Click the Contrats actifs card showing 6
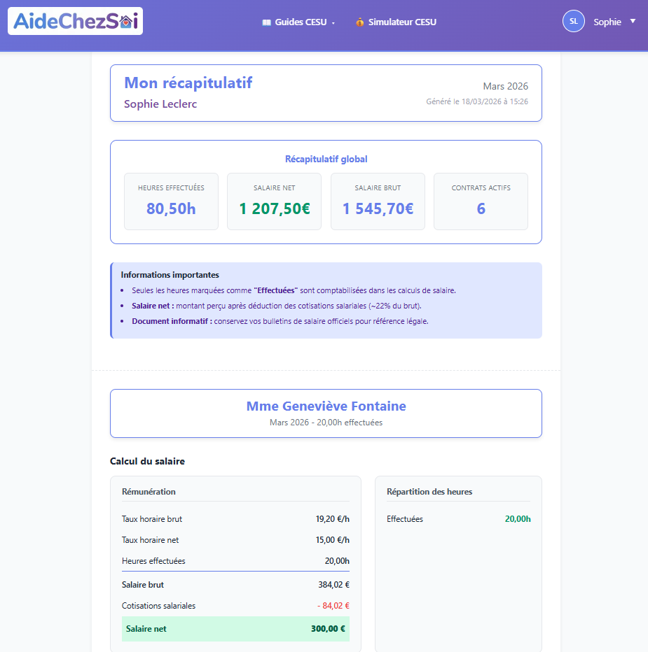The image size is (648, 652). 481,201
